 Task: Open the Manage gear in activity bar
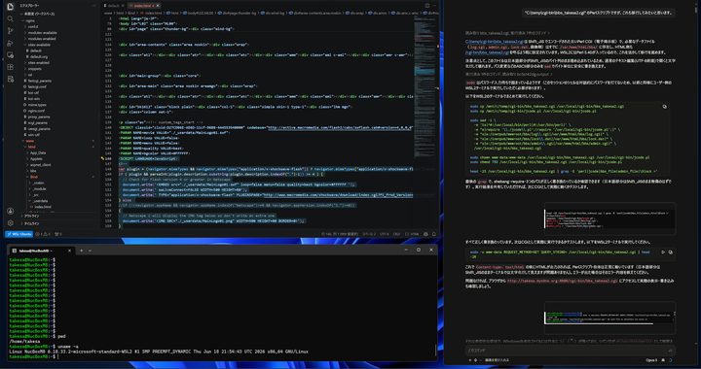(11, 222)
